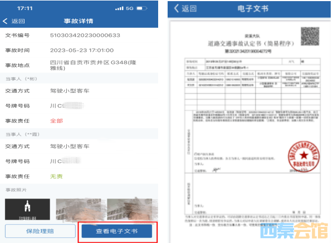Click the 保险理赔 button
The height and width of the screenshot is (243, 333).
coord(40,231)
